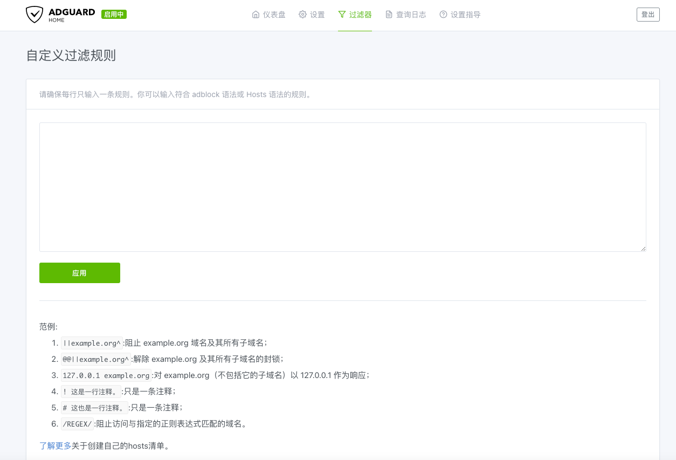Image resolution: width=676 pixels, height=460 pixels.
Task: Click the funnel icon beside 过滤器
Action: pos(342,15)
